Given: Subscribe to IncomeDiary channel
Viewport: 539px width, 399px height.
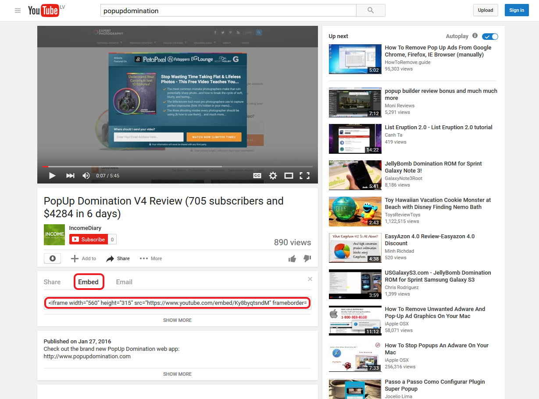Looking at the screenshot, I should click(x=88, y=239).
